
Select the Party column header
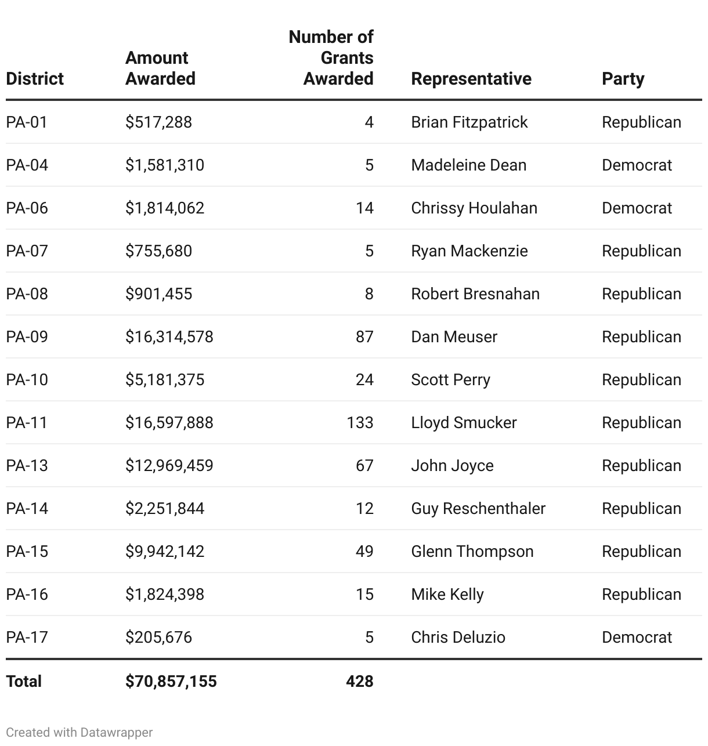point(623,79)
